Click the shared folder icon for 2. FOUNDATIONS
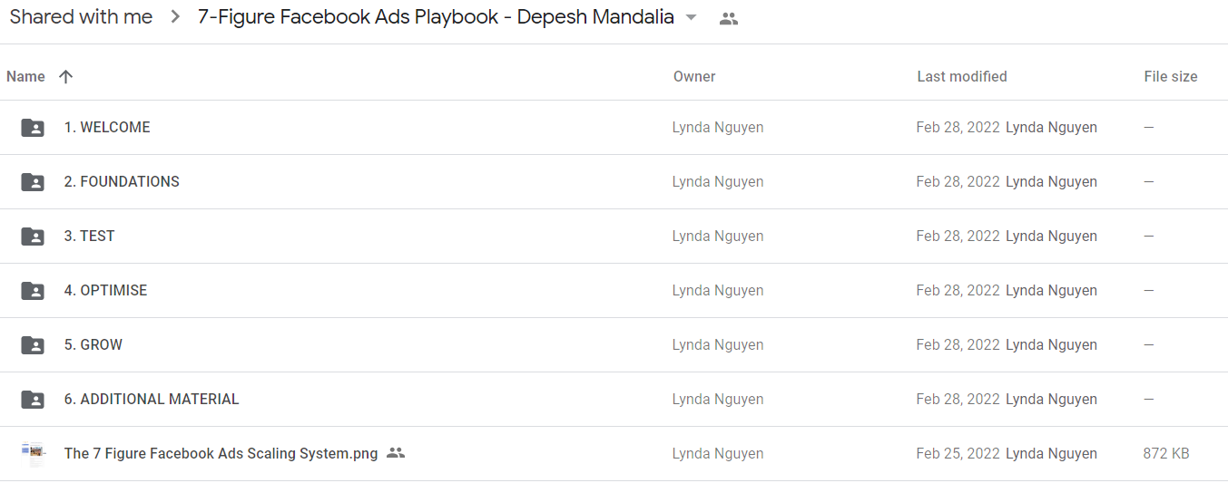Screen dimensions: 1228x483 [33, 182]
